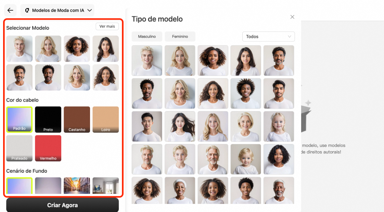The width and height of the screenshot is (384, 212).
Task: Select the toddler with blond hair model
Action: (x=246, y=159)
